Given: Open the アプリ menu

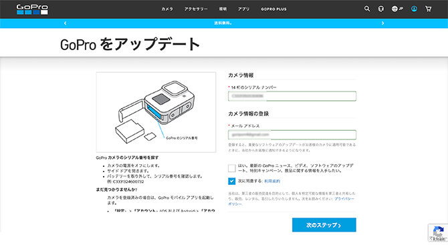Looking at the screenshot, I should (243, 9).
